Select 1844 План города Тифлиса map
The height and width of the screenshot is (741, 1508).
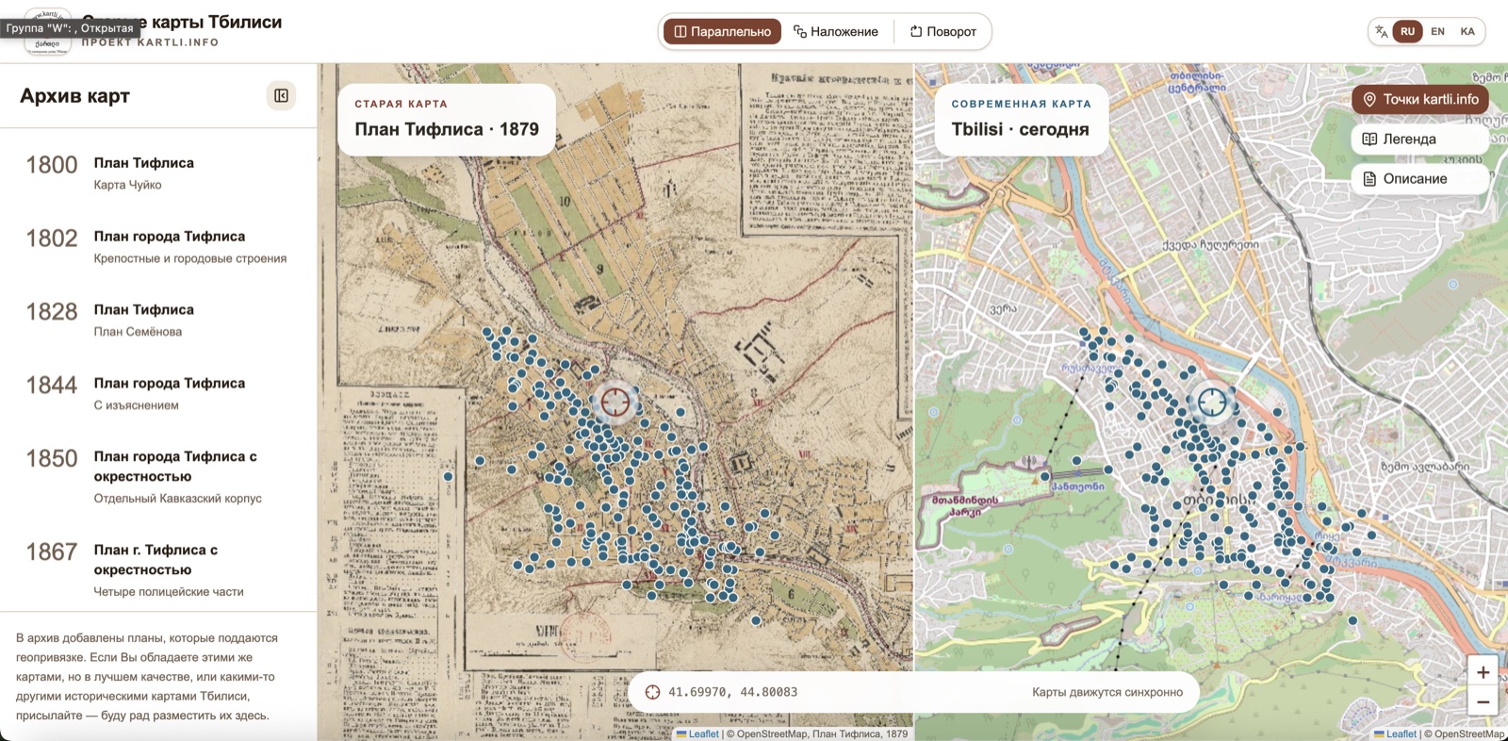tap(158, 393)
